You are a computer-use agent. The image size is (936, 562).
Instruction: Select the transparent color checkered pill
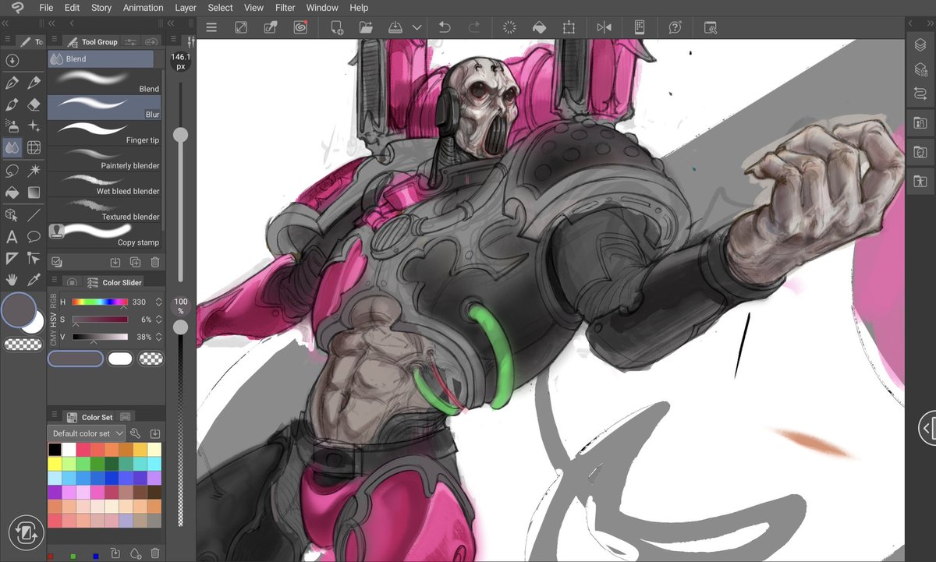[23, 345]
